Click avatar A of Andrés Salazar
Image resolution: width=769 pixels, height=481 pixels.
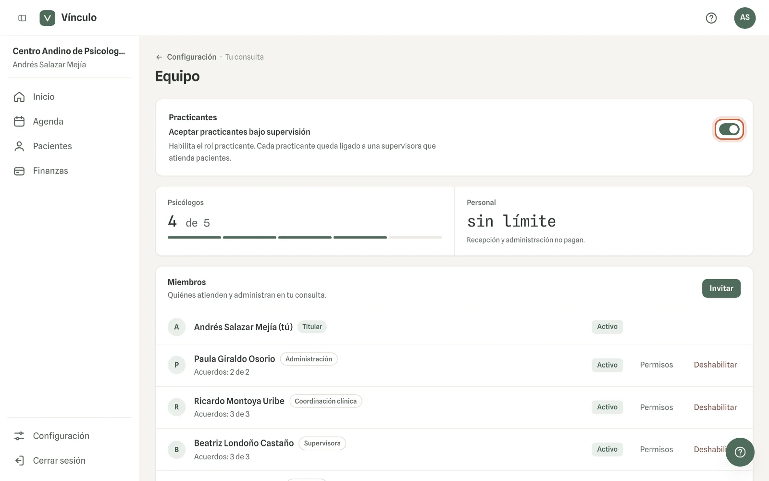click(176, 327)
